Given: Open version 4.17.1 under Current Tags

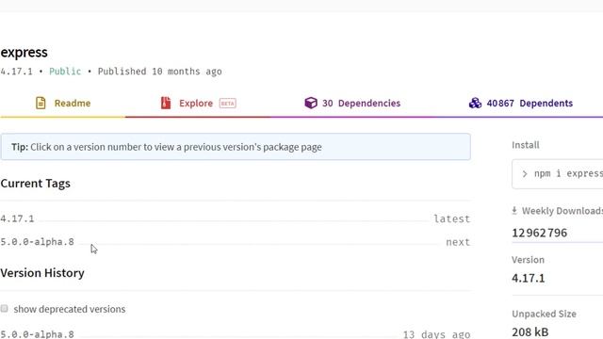Looking at the screenshot, I should [x=17, y=218].
